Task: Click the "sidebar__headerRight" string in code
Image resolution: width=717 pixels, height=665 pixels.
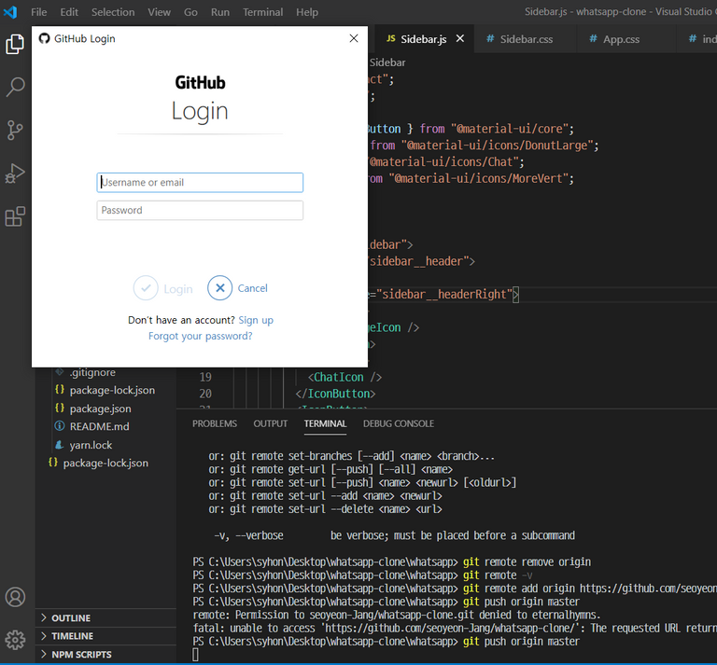Action: point(444,294)
